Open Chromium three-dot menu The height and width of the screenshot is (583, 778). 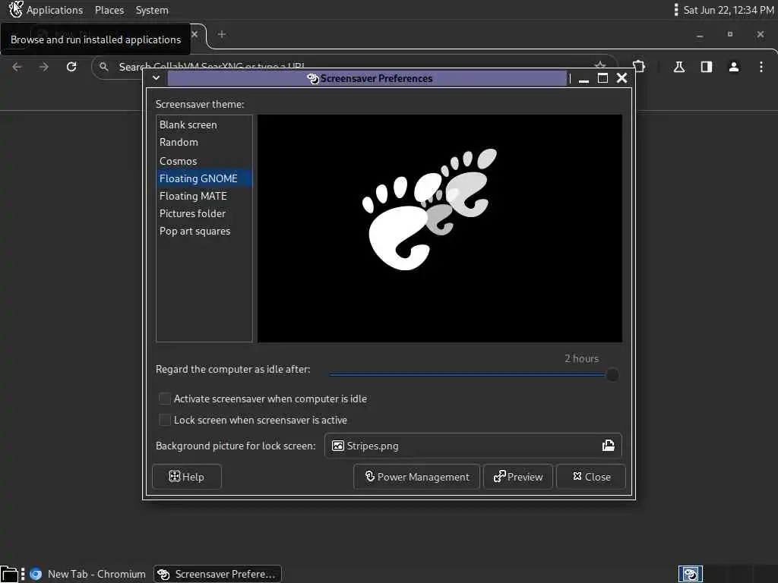pyautogui.click(x=761, y=67)
